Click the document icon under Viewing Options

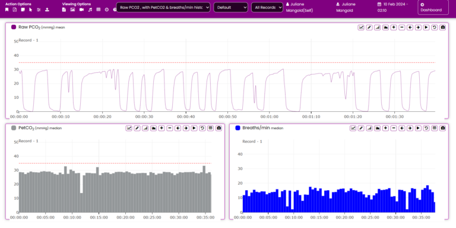[x=64, y=9]
